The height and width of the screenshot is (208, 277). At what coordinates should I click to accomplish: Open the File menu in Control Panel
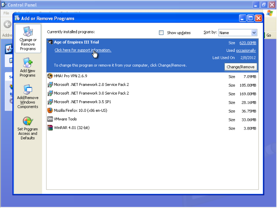click(6, 13)
